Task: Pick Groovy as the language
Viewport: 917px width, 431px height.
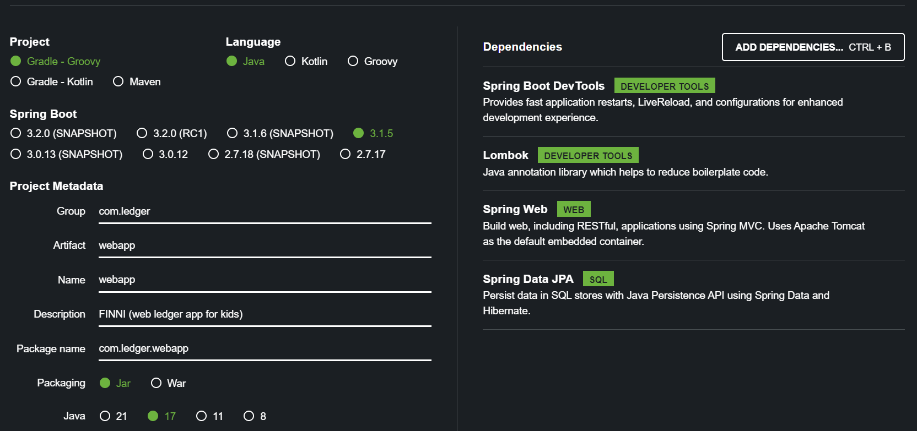Action: 373,61
